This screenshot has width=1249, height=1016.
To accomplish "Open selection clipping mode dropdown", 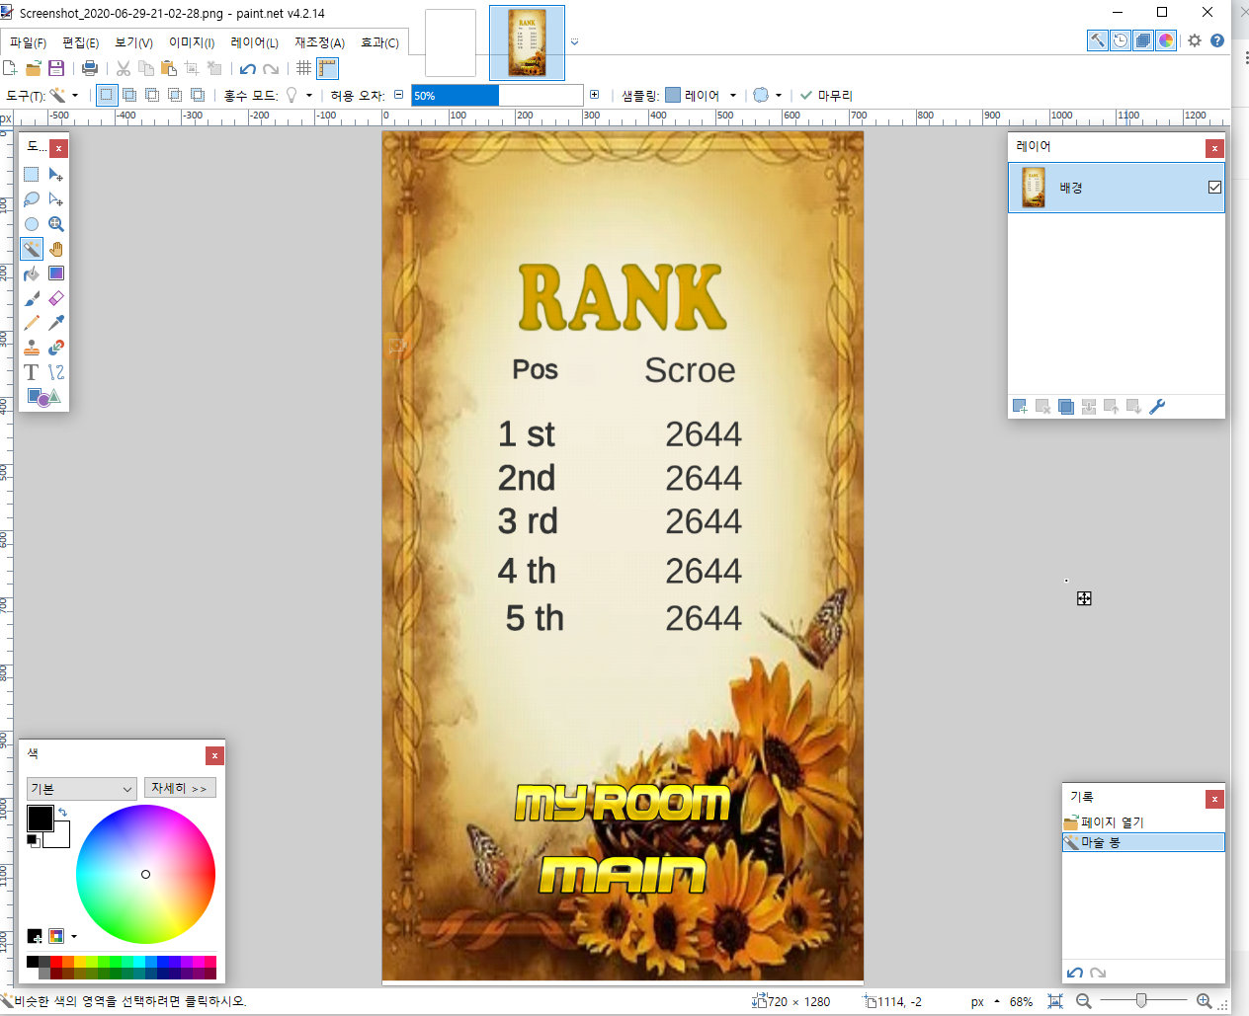I will coord(768,95).
